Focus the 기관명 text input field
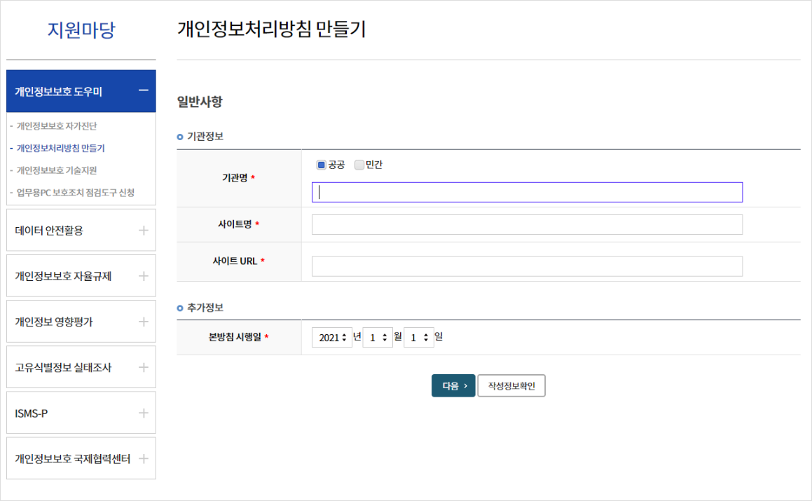The image size is (812, 501). click(x=527, y=193)
